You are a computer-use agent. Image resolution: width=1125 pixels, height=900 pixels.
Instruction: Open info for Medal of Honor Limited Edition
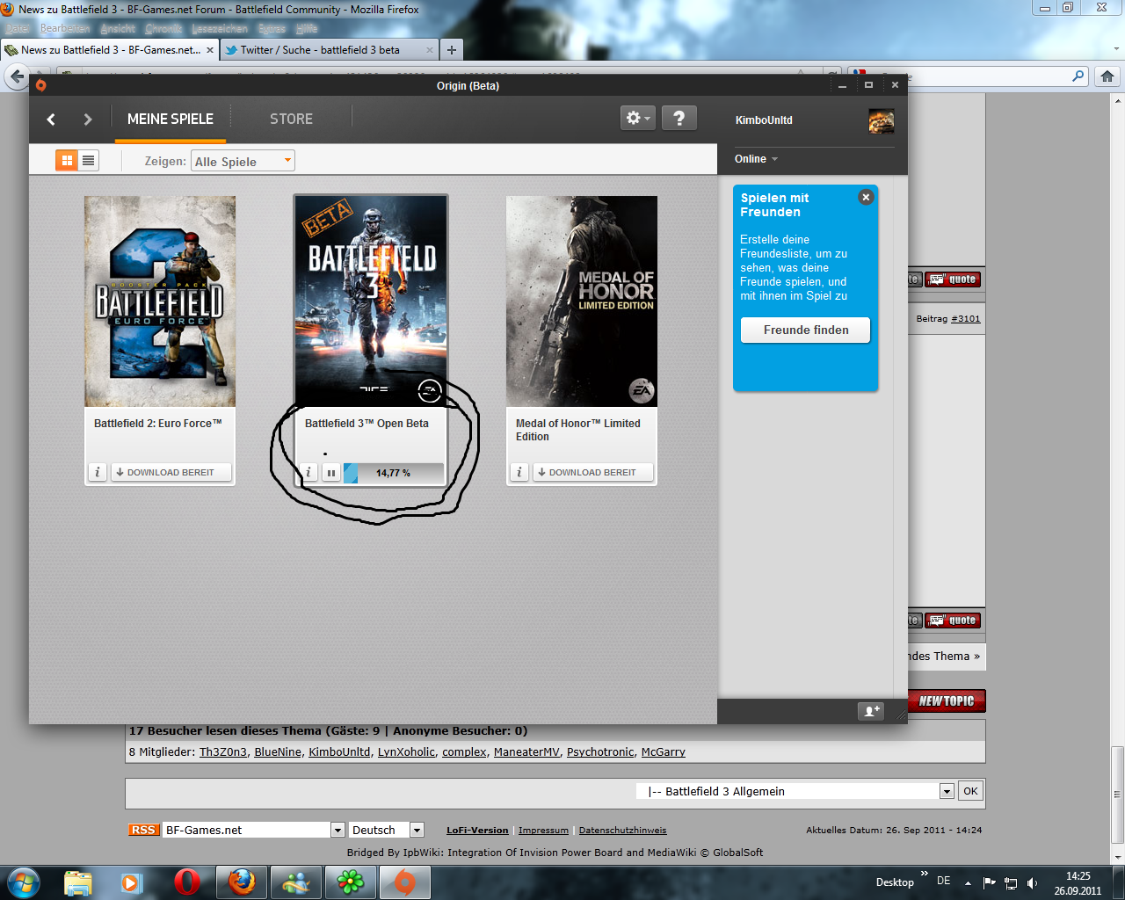[x=519, y=472]
